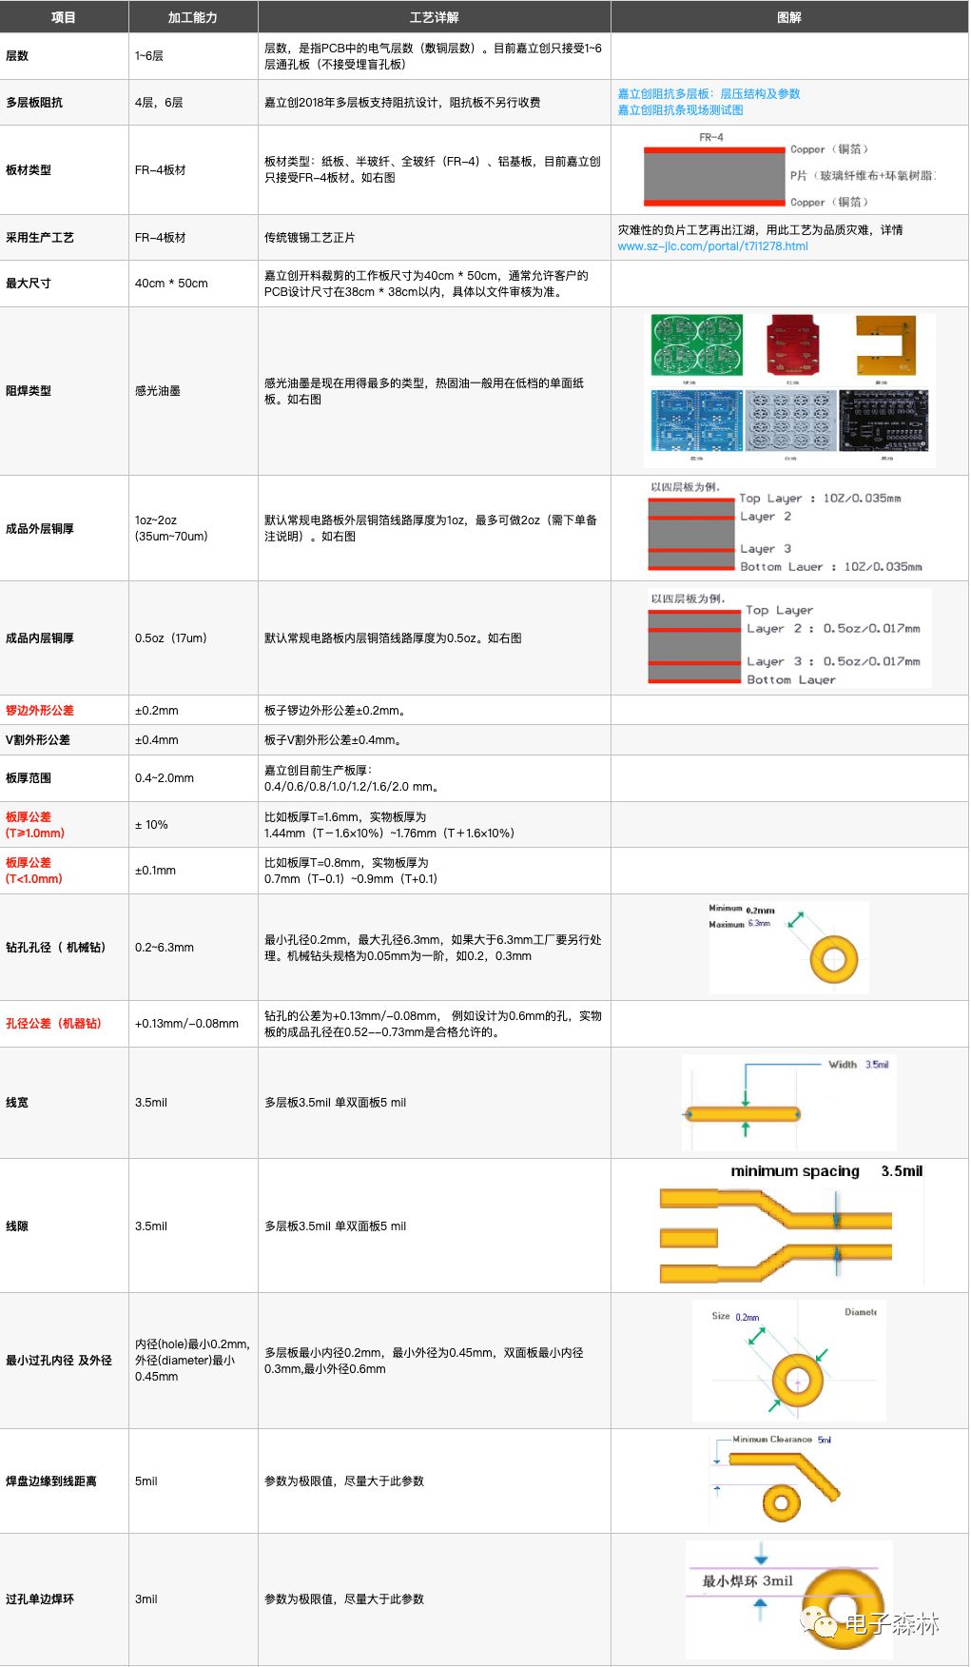This screenshot has width=971, height=1667.
Task: Select the red 锣边外形公差 row label
Action: click(40, 711)
